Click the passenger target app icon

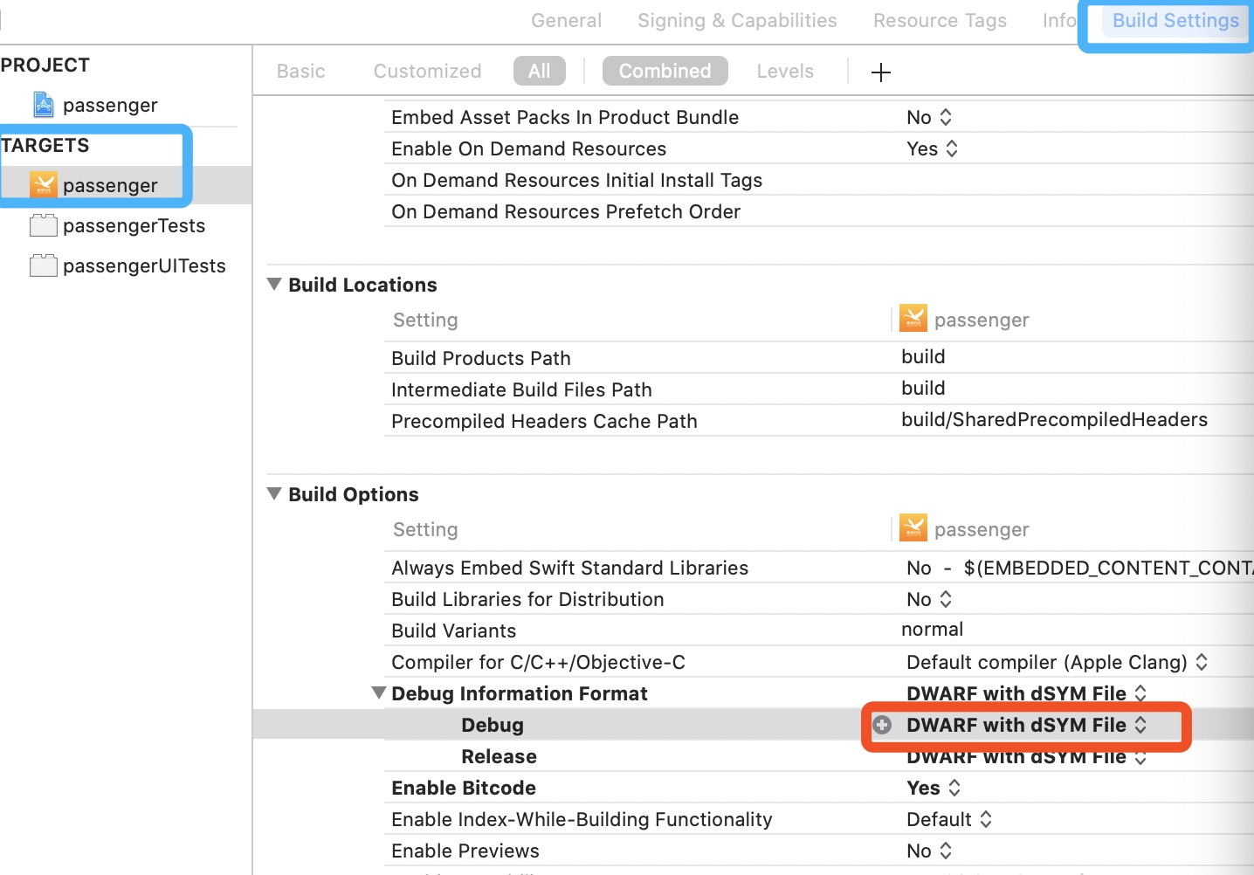click(x=43, y=185)
